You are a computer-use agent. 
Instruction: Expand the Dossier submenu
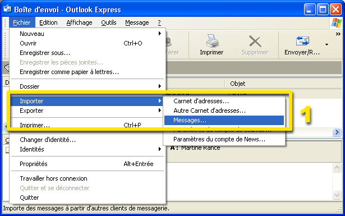[88, 86]
